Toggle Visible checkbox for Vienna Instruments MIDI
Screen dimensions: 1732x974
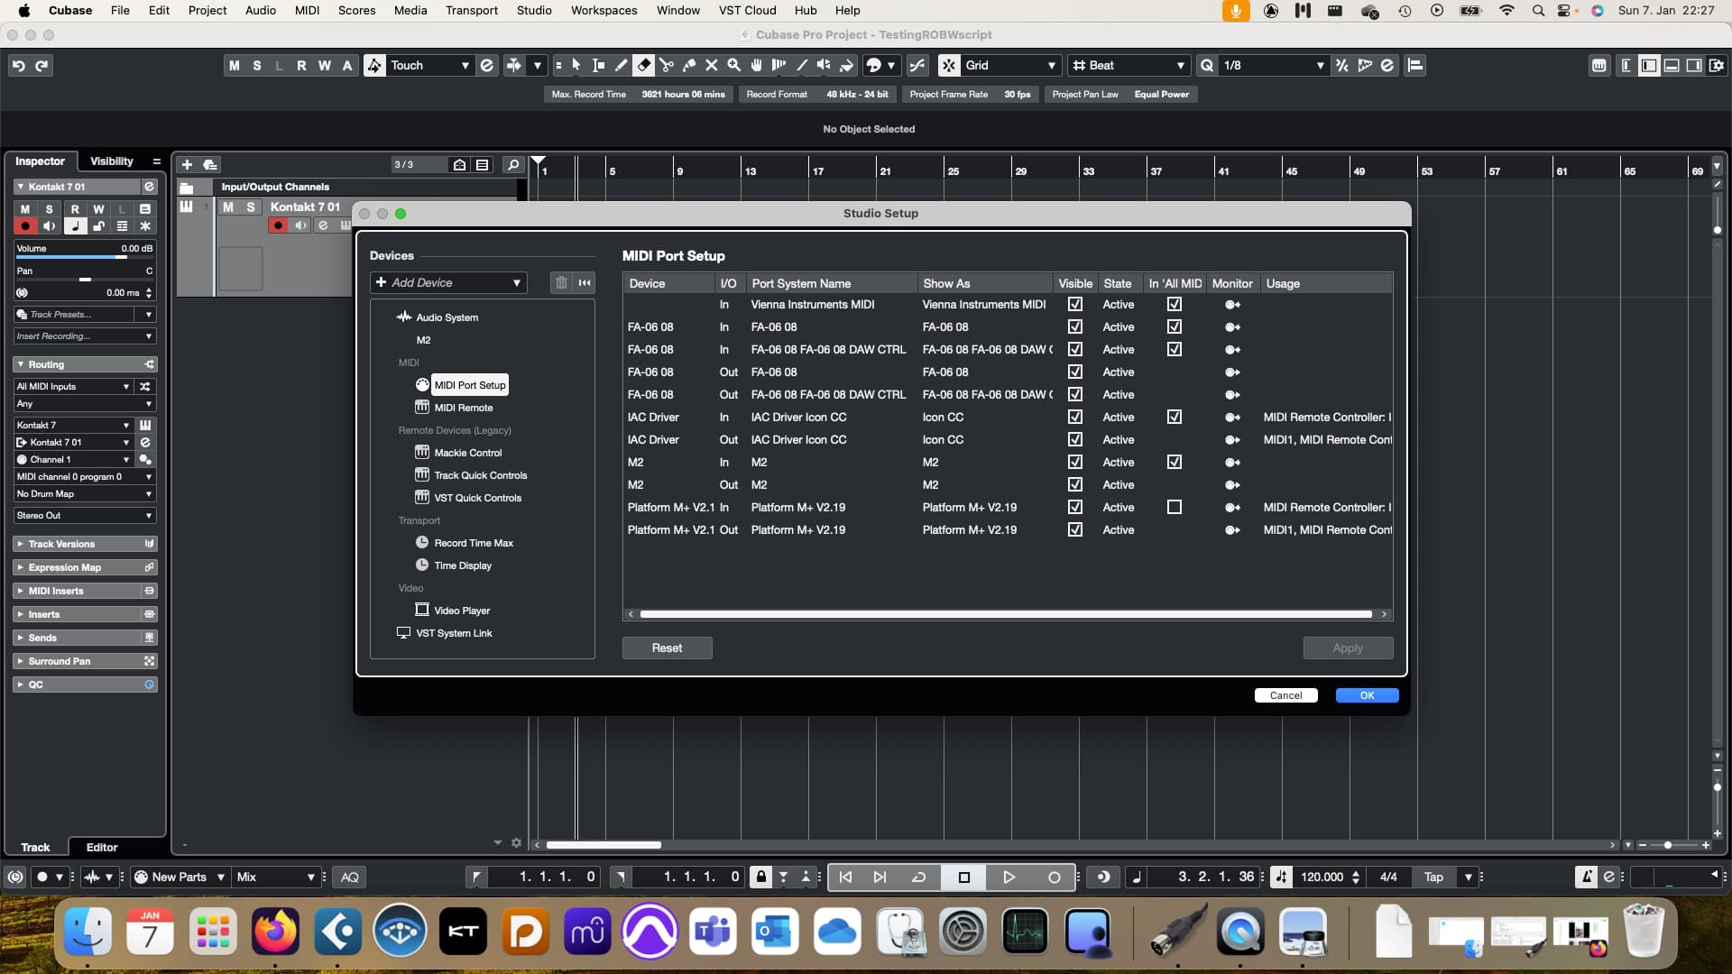(1075, 304)
